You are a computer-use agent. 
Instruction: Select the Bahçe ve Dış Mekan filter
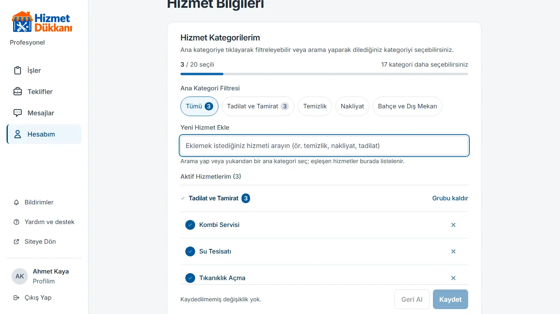pyautogui.click(x=407, y=106)
